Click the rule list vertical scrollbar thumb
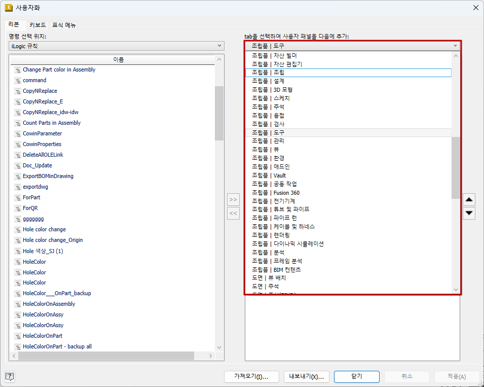The image size is (484, 387). 219,113
